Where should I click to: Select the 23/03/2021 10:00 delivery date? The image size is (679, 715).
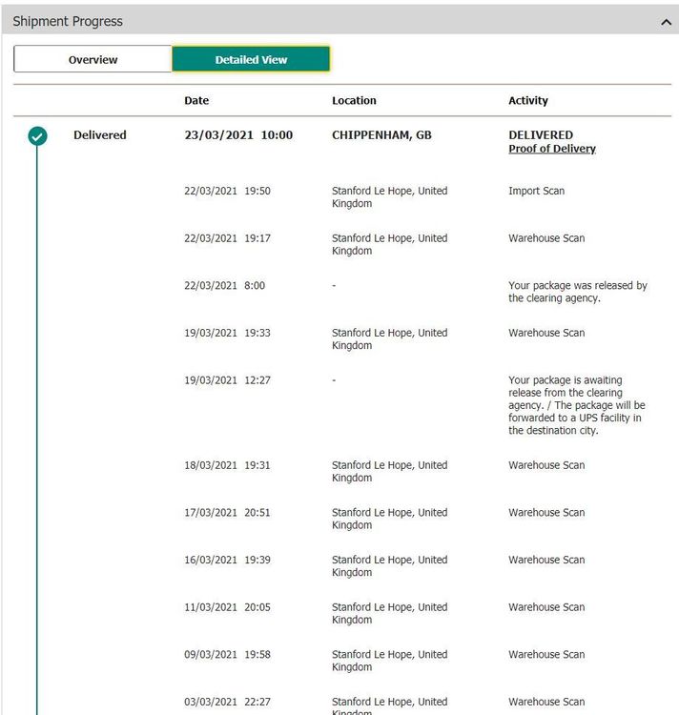coord(238,135)
